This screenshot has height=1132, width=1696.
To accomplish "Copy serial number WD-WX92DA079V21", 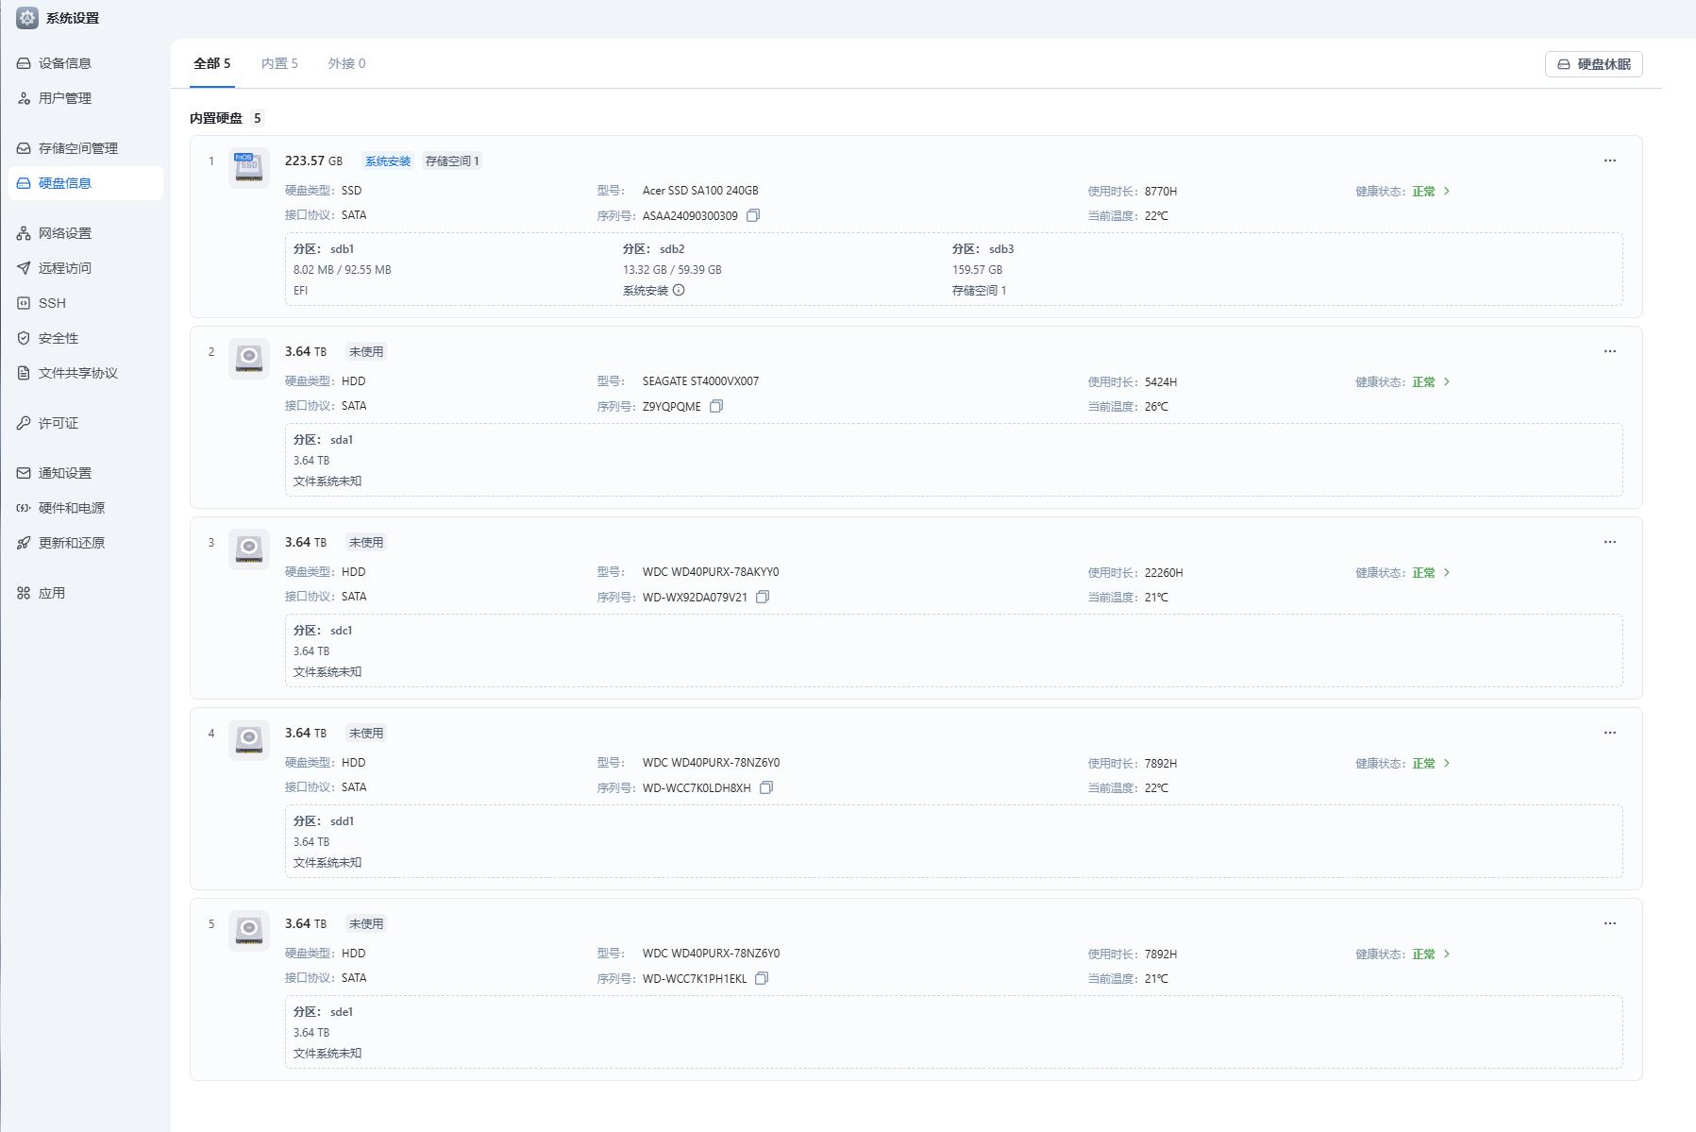I will click(763, 597).
